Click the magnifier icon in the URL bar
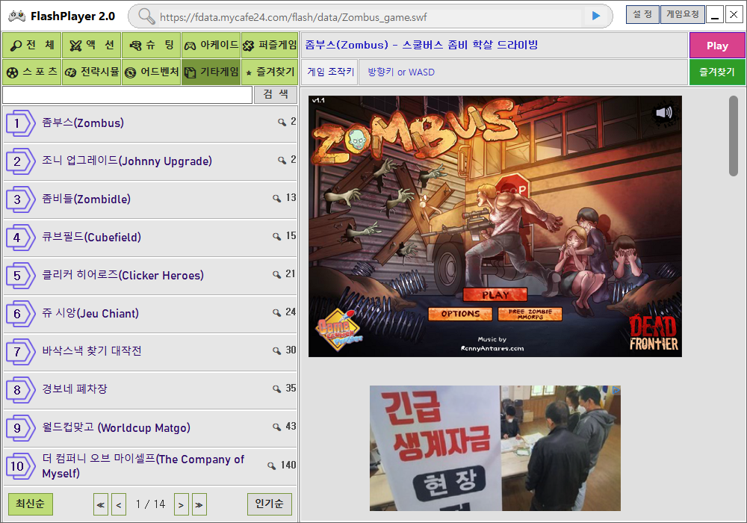The width and height of the screenshot is (747, 523). pos(146,16)
